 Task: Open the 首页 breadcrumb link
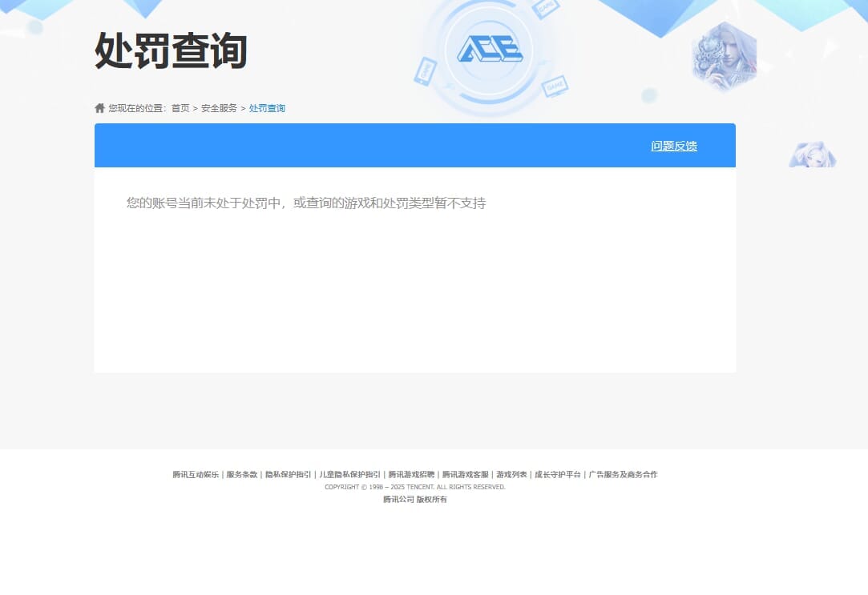181,107
